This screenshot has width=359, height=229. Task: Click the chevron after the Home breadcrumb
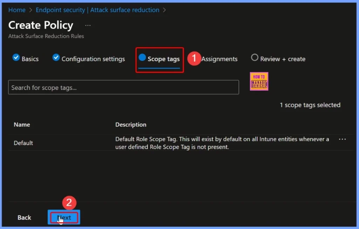[31, 10]
